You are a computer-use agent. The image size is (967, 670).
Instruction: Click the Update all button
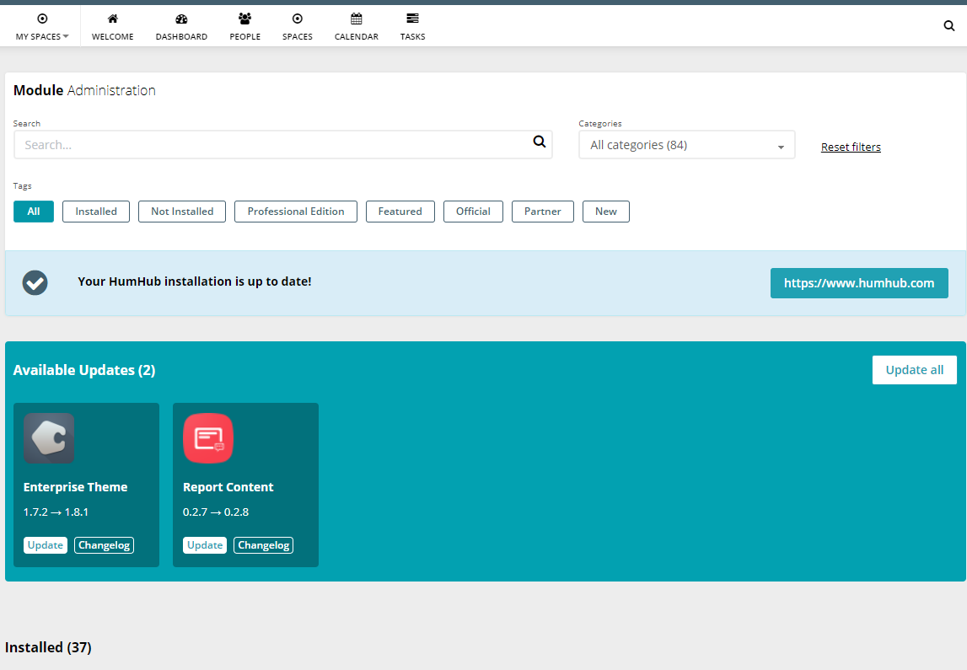(915, 370)
